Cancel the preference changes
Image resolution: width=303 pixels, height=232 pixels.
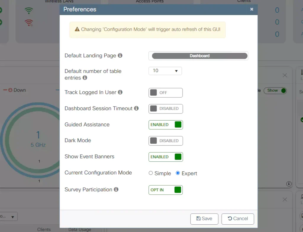coord(238,219)
